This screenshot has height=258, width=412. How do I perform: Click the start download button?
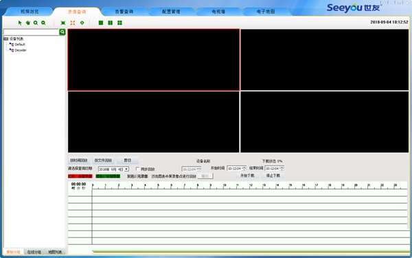[247, 175]
